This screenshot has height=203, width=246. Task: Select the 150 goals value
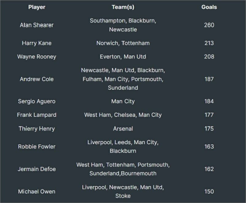point(209,192)
